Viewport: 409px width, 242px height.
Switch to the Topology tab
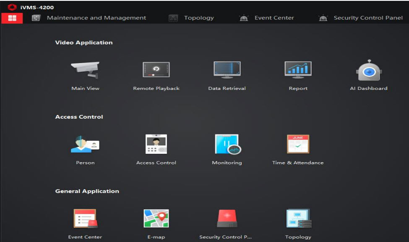click(198, 18)
